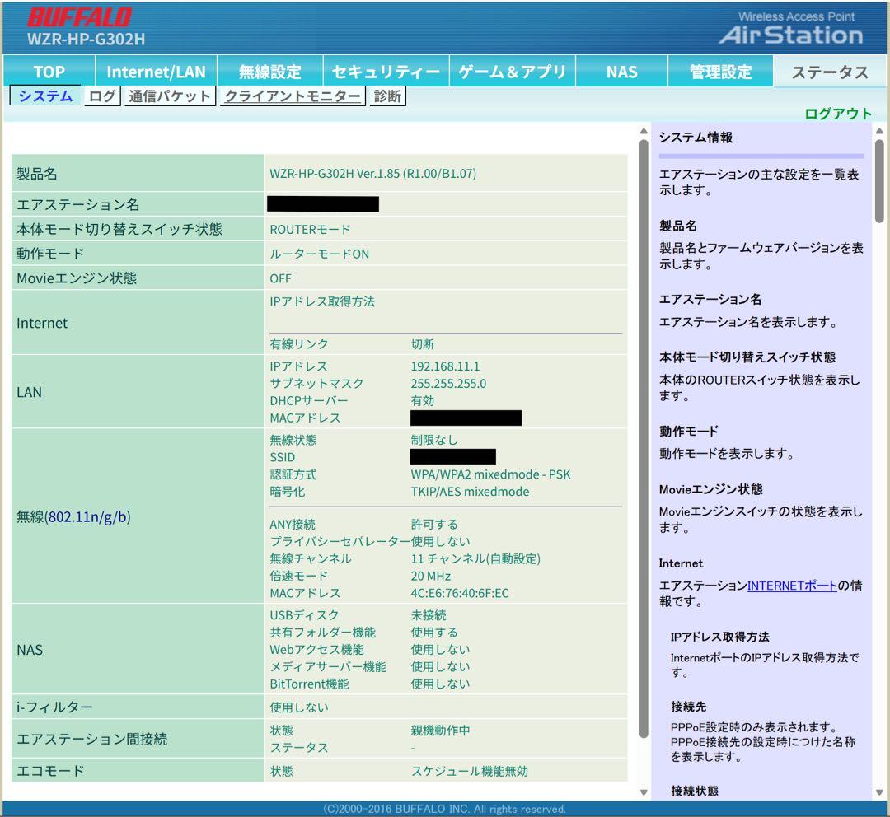Show the 通信パケット page
This screenshot has width=890, height=817.
pos(170,96)
